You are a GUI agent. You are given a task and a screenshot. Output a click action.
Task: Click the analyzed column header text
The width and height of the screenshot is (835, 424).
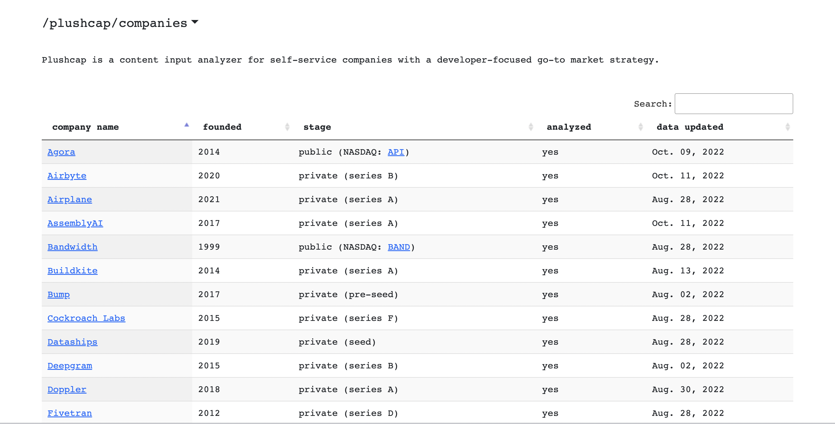click(569, 127)
